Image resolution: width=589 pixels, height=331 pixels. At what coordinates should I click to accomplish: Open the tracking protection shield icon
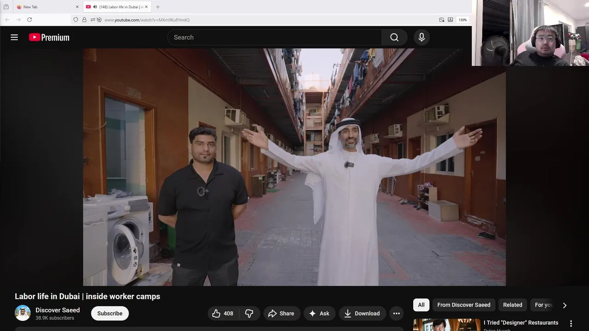pyautogui.click(x=76, y=20)
